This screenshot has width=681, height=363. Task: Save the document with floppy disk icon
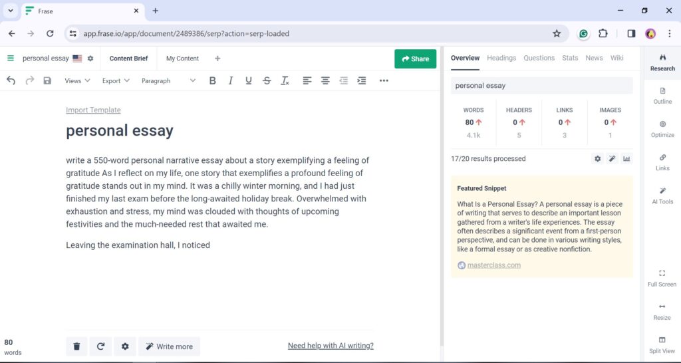tap(47, 80)
